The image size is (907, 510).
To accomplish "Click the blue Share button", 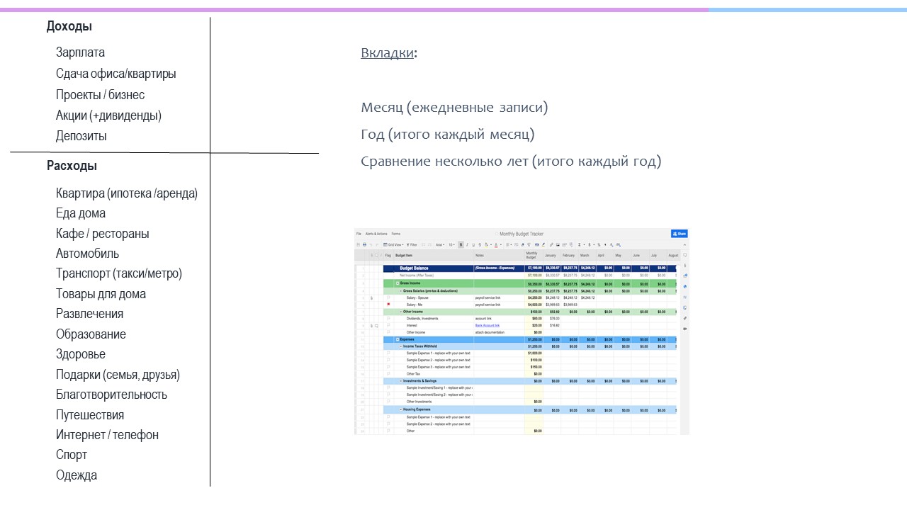I will (679, 233).
